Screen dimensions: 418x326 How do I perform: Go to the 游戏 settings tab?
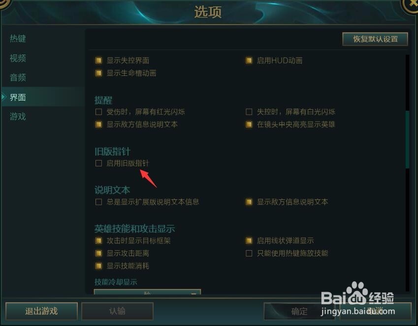click(x=18, y=117)
